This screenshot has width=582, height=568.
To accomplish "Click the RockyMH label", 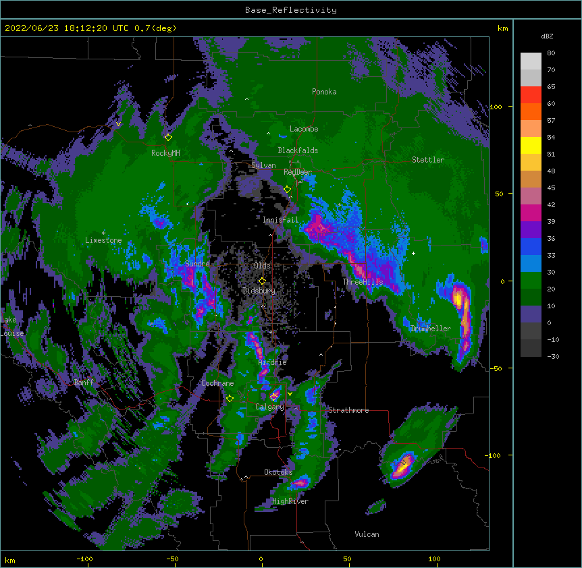I will point(165,153).
